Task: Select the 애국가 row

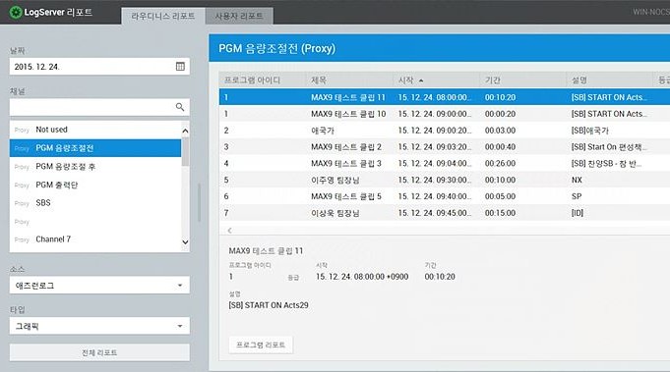Action: (x=445, y=131)
